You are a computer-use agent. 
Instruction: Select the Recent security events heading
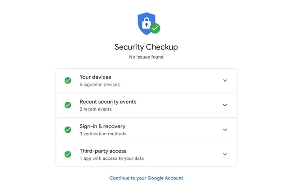(108, 102)
